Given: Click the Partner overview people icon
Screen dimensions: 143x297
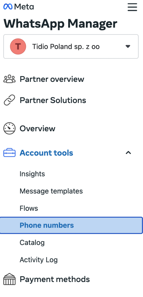Looking at the screenshot, I should [10, 79].
